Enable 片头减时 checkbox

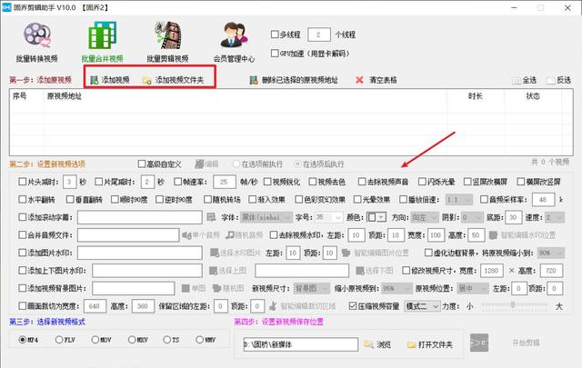pos(22,182)
